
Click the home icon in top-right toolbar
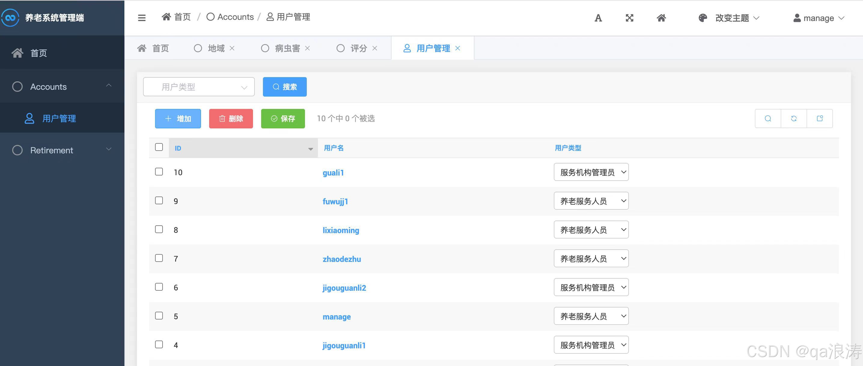[661, 18]
